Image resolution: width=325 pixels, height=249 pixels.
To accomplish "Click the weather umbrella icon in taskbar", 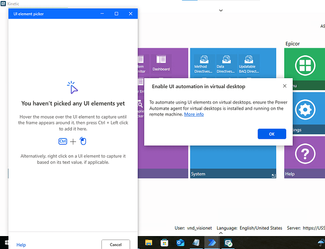I will 321,243.
